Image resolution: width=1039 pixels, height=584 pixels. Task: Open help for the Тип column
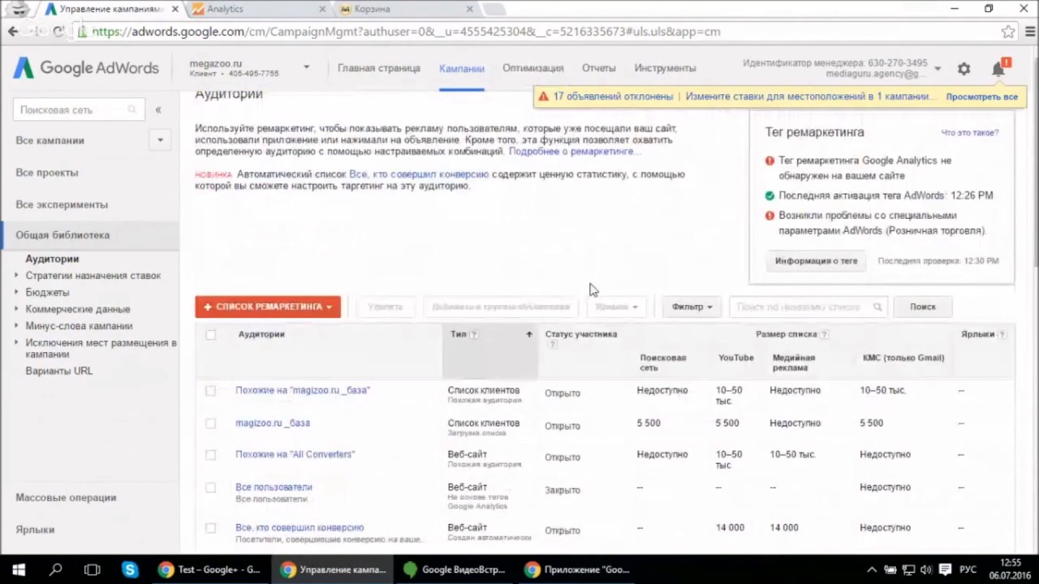tap(474, 334)
